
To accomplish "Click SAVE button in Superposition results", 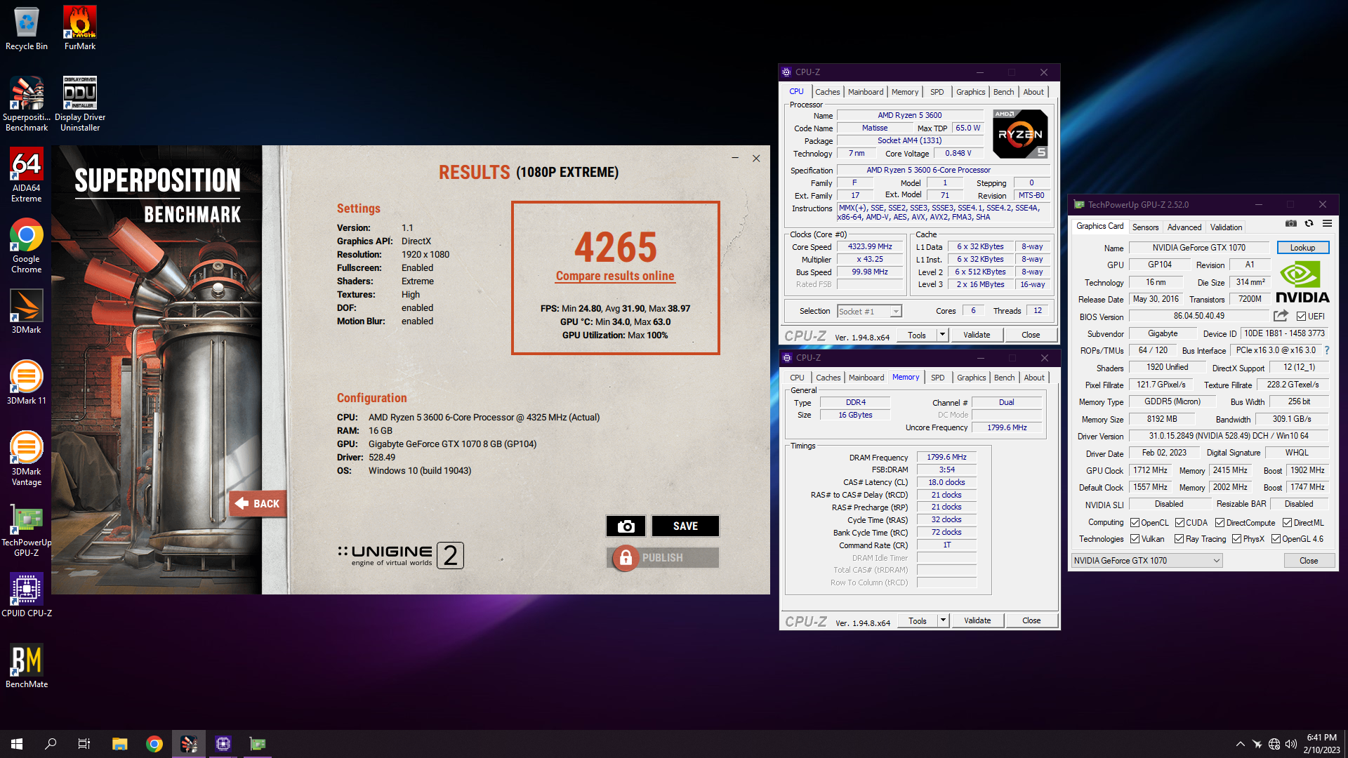I will [x=685, y=526].
